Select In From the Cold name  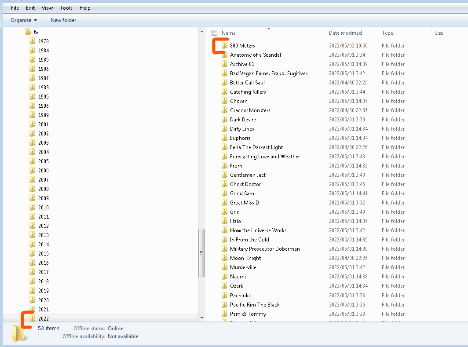(x=249, y=240)
